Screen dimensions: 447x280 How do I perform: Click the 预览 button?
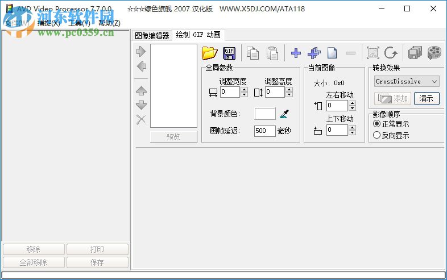tap(173, 137)
